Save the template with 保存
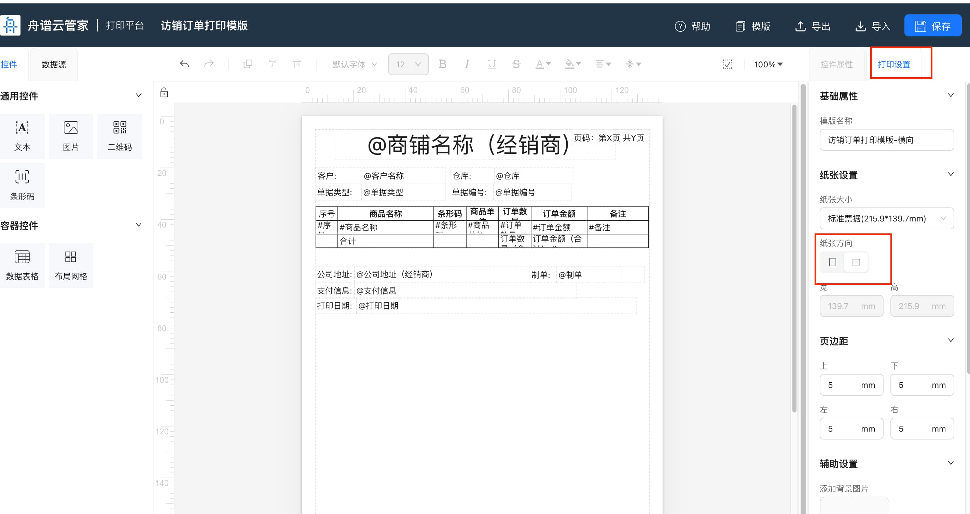Viewport: 970px width, 514px height. 933,26
